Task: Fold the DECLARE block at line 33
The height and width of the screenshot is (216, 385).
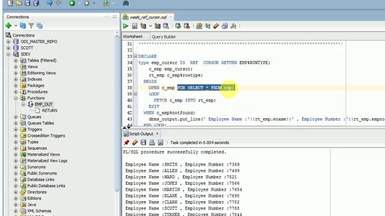Action: (135, 56)
